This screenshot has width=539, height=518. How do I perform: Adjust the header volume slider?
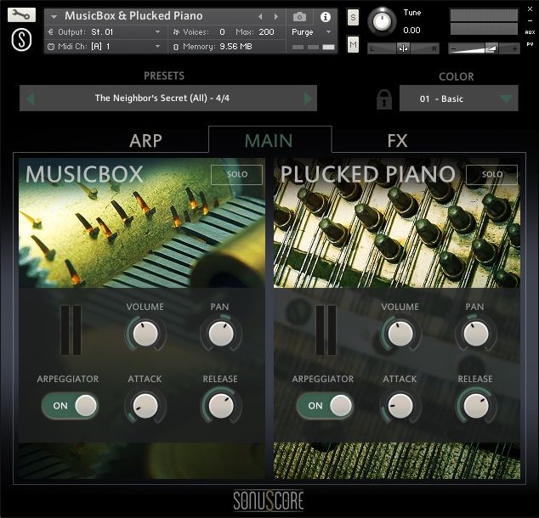point(484,48)
